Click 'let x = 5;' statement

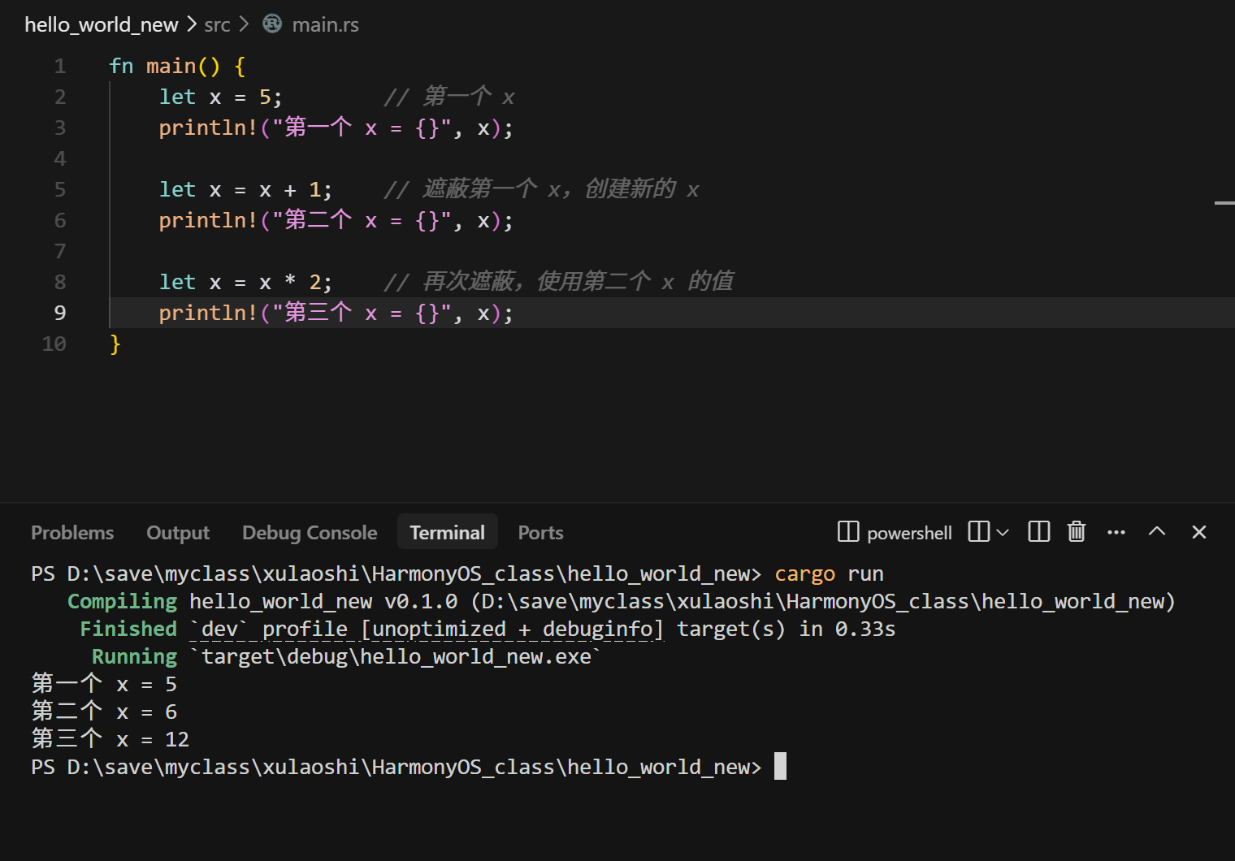220,97
